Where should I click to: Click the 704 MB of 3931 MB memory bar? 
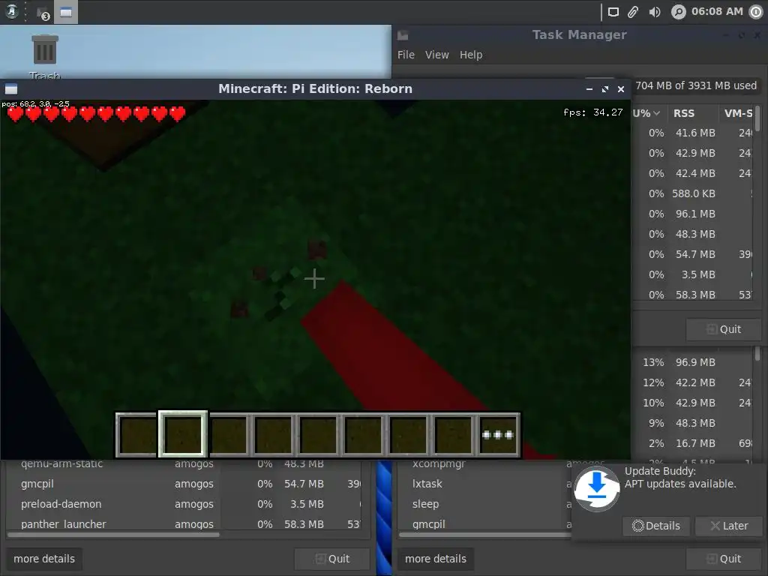coord(696,85)
